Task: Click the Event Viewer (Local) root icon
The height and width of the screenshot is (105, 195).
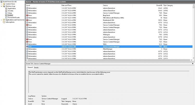Action: 2,2
